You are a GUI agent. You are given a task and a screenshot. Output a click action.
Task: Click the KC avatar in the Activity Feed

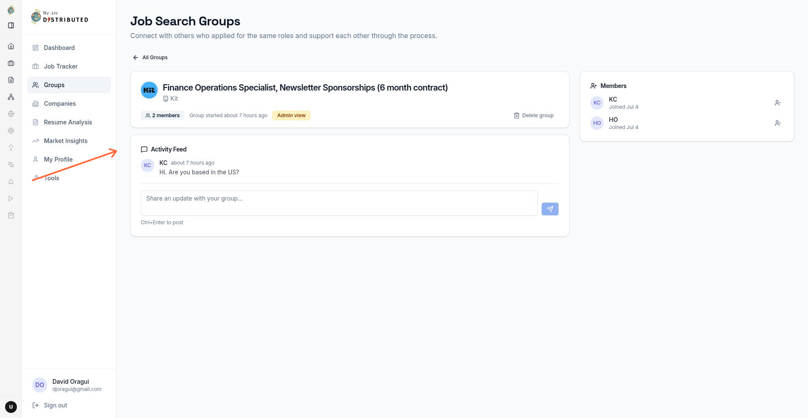pyautogui.click(x=148, y=165)
